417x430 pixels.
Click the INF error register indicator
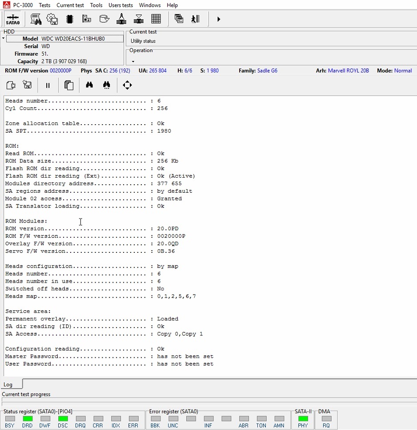point(208,418)
